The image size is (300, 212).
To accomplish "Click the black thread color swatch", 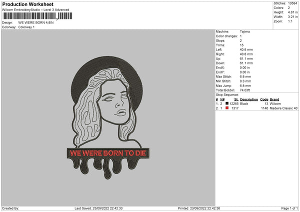I will [227, 103].
